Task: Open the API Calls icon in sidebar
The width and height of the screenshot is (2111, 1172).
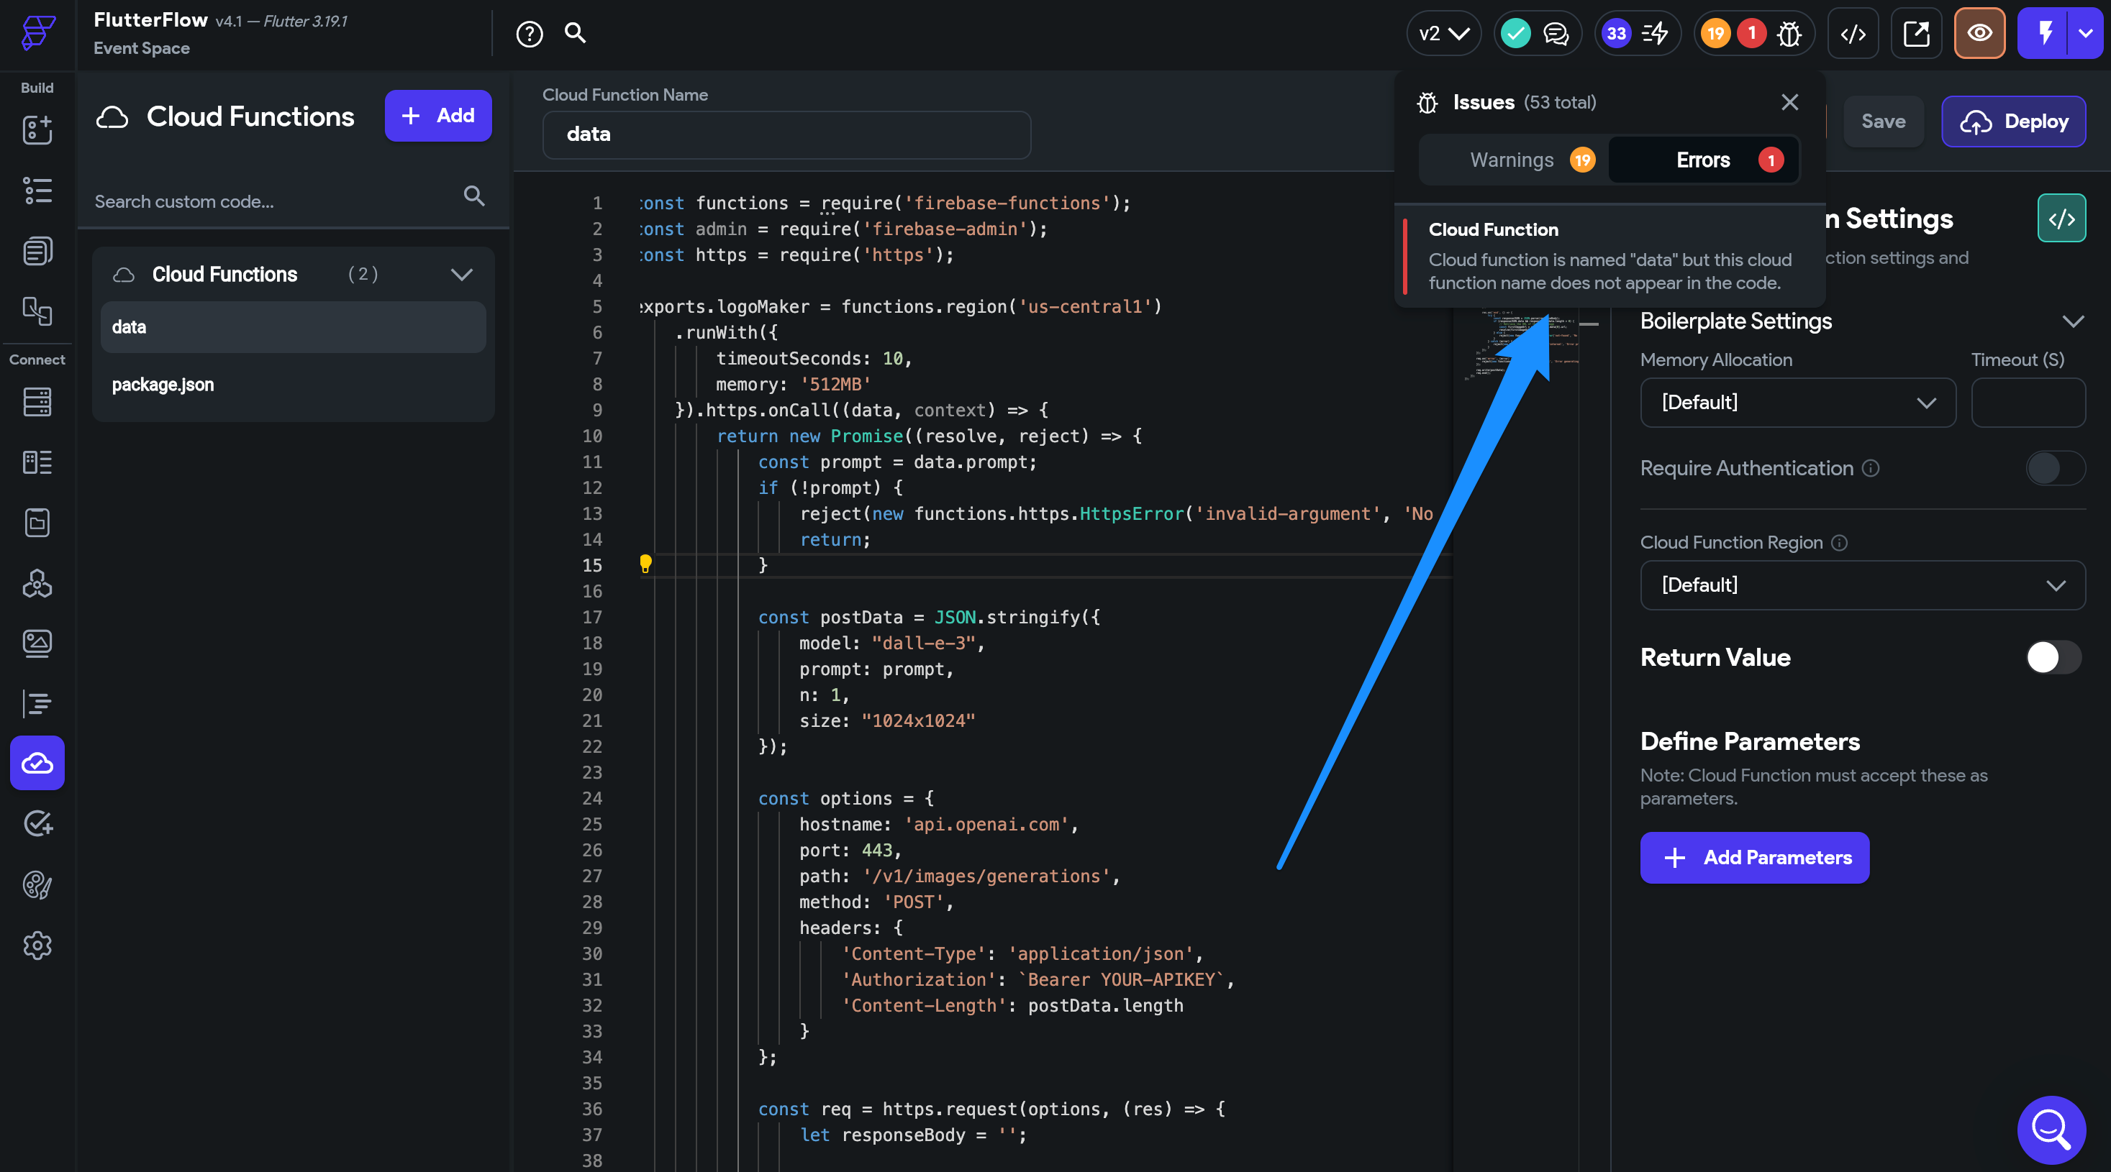Action: [x=37, y=583]
